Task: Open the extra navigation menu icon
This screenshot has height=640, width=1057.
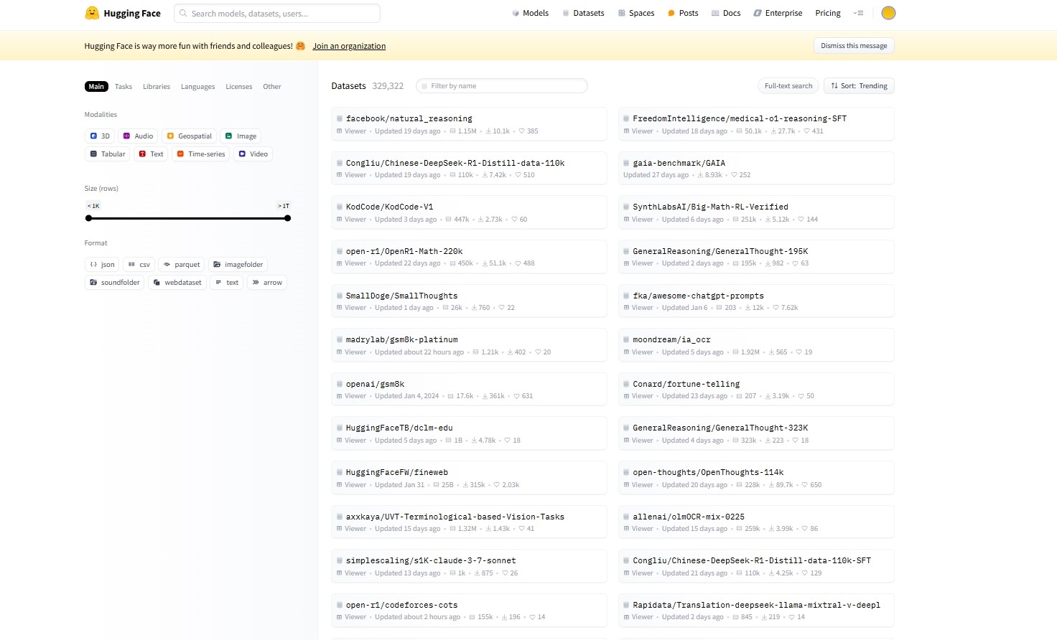Action: (858, 13)
